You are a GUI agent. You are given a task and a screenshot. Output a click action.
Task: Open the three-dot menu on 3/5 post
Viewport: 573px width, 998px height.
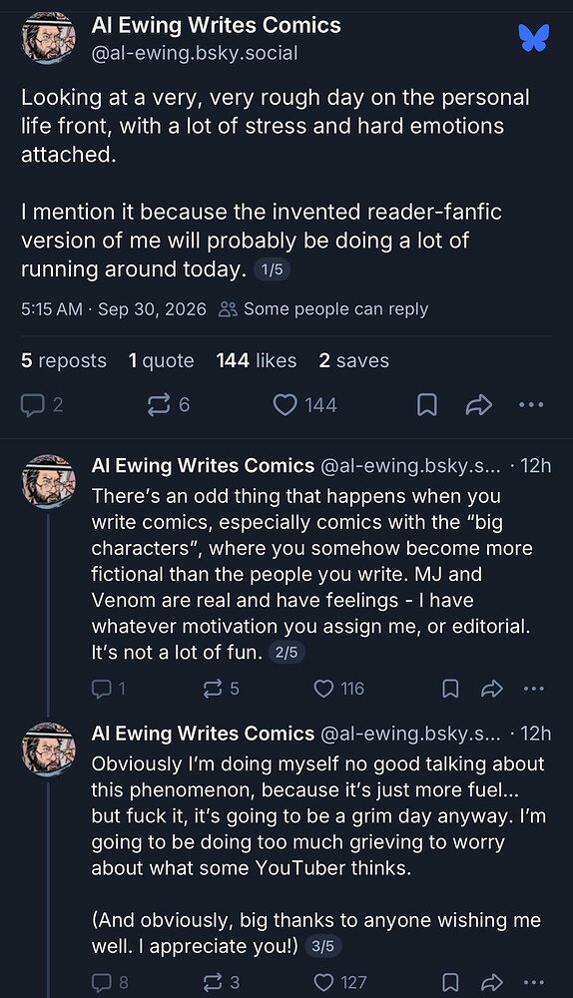pyautogui.click(x=533, y=982)
